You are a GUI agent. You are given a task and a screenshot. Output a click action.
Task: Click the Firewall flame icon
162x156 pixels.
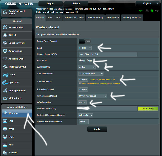[x=5, y=152]
